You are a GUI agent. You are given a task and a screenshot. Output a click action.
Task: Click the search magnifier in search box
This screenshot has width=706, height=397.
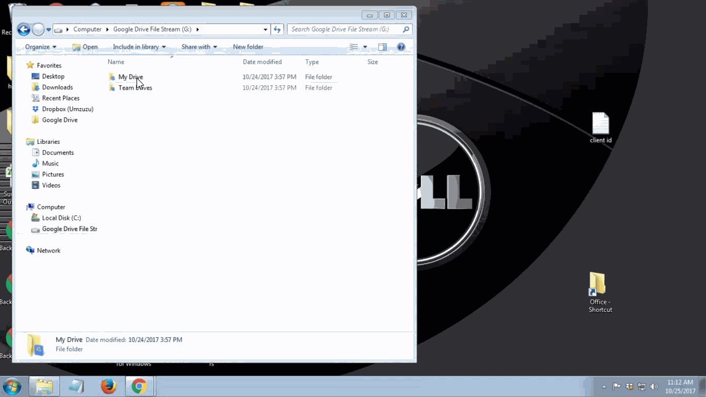[x=405, y=29]
